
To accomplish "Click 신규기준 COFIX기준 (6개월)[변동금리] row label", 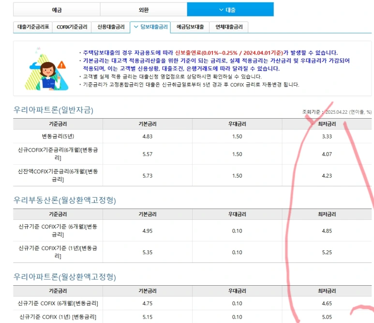I will click(x=58, y=231).
